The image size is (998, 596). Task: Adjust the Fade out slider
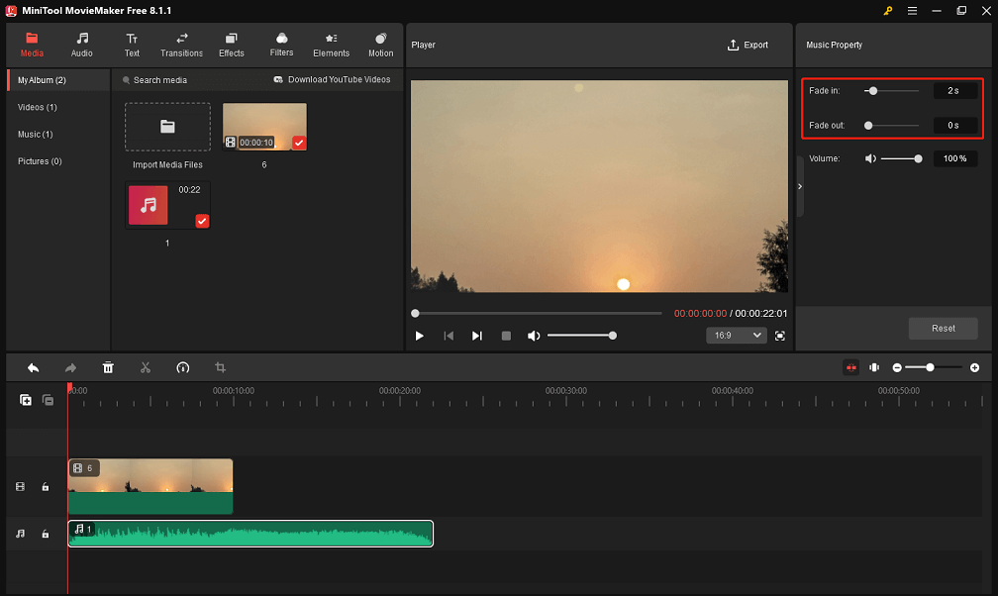[891, 126]
